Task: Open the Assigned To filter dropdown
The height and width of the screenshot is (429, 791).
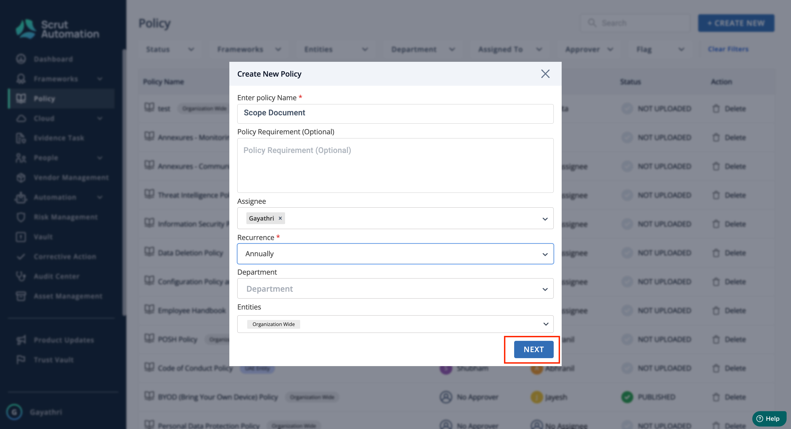Action: (509, 49)
